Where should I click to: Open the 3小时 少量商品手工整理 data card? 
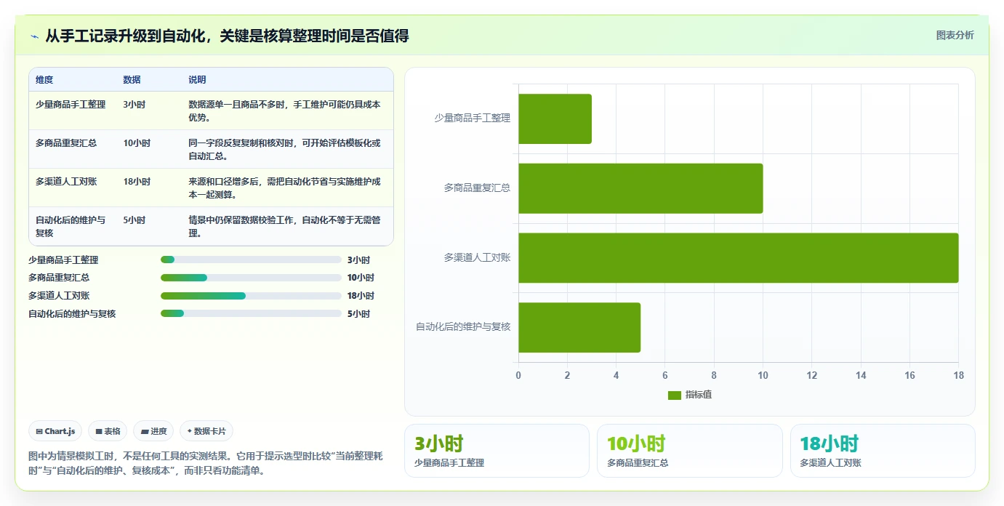(x=497, y=451)
